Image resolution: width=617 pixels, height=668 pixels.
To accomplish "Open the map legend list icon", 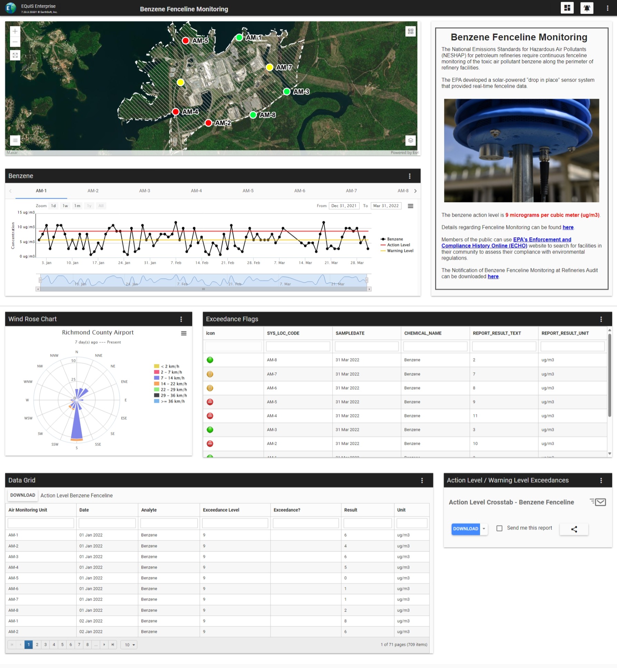I will [x=15, y=140].
